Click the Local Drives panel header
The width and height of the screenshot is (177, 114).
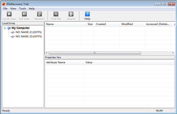23,23
